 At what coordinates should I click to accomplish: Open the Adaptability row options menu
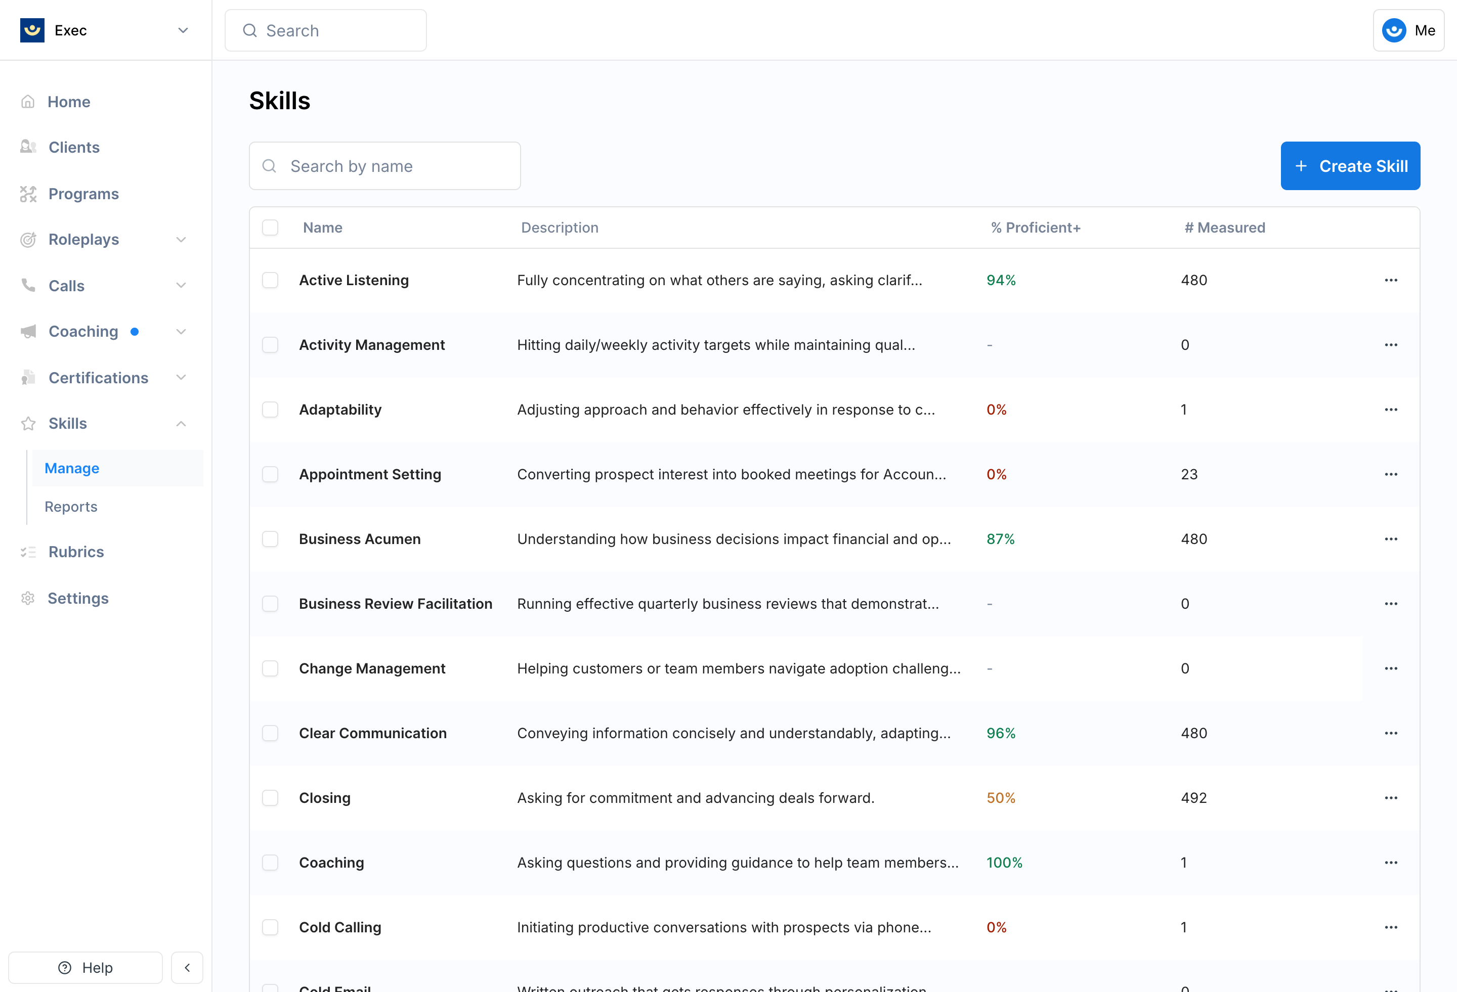[x=1391, y=409]
